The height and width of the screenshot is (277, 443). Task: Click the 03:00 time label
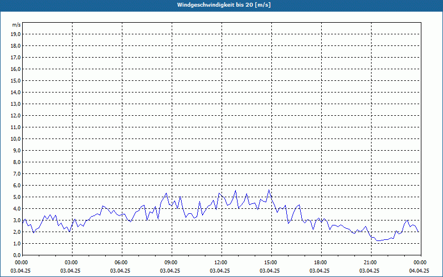point(73,263)
